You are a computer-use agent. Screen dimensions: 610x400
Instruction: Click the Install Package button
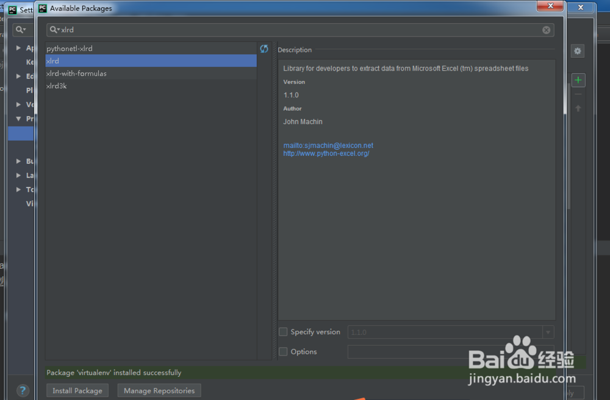77,391
